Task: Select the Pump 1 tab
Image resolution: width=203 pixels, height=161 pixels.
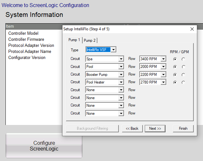Action: click(x=74, y=40)
